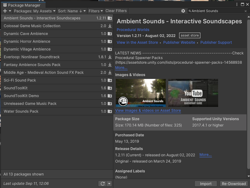This screenshot has height=188, width=250.
Task: Click the import icon for Dynamic Cave Ambience
Action: [110, 34]
